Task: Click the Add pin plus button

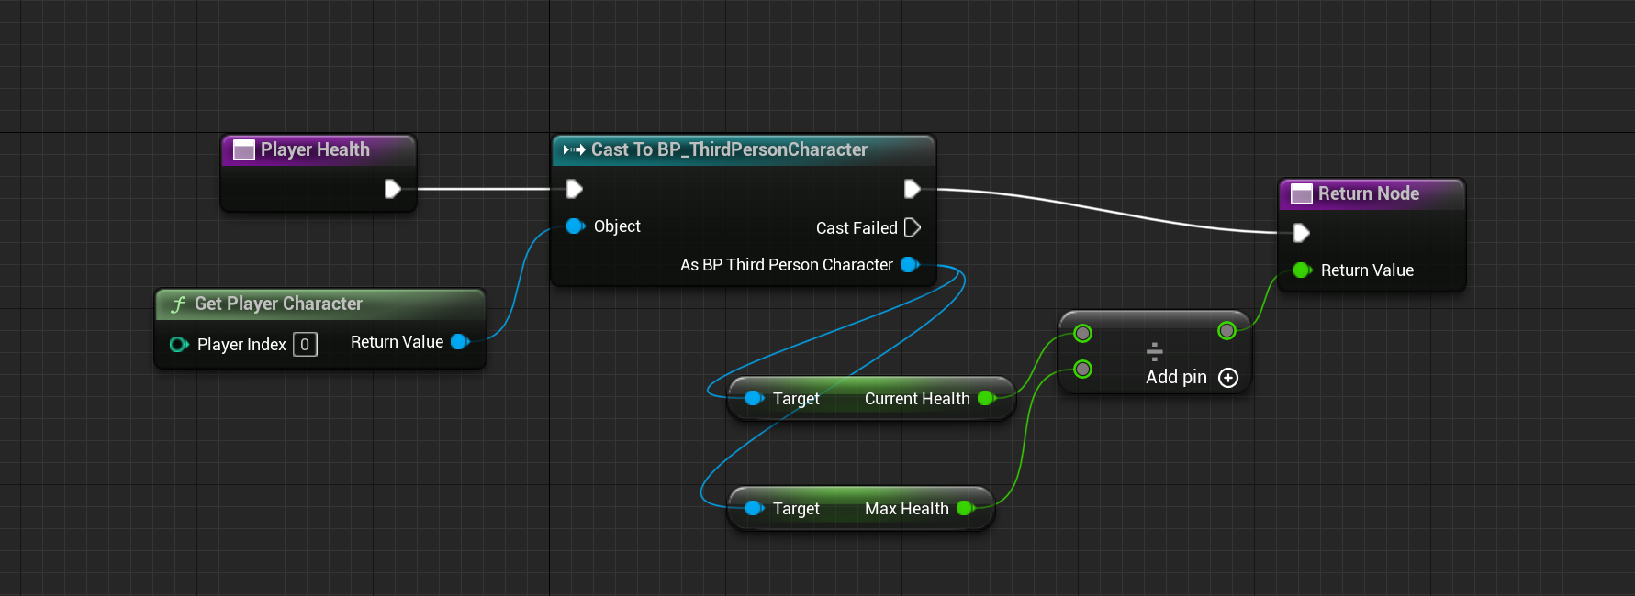Action: pos(1228,378)
